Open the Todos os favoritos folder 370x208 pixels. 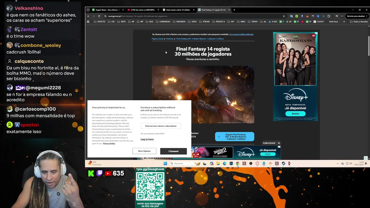coord(359,22)
